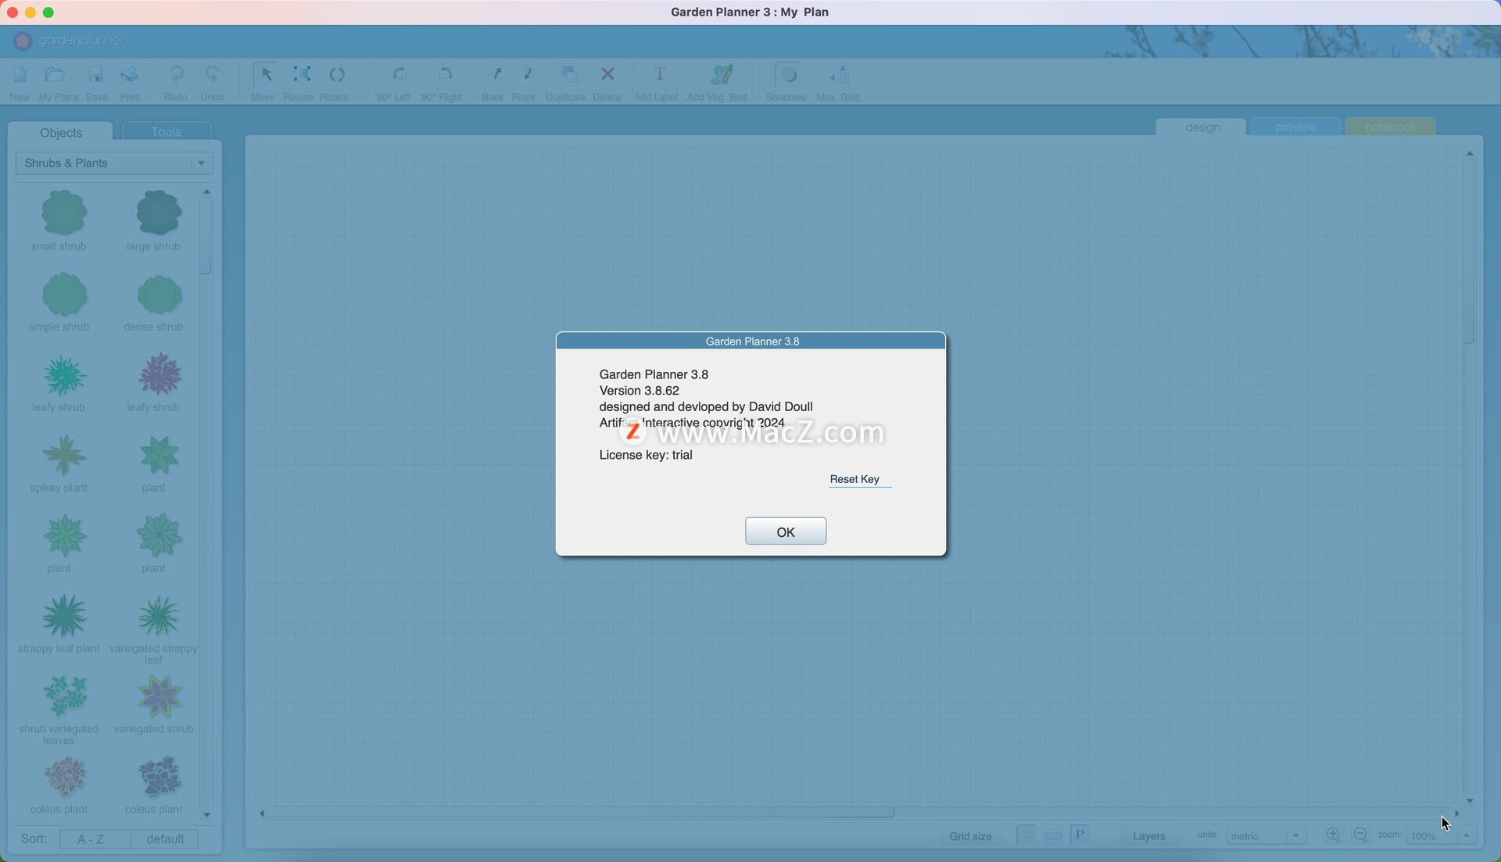Click the Print icon
Viewport: 1501px width, 862px height.
(130, 75)
